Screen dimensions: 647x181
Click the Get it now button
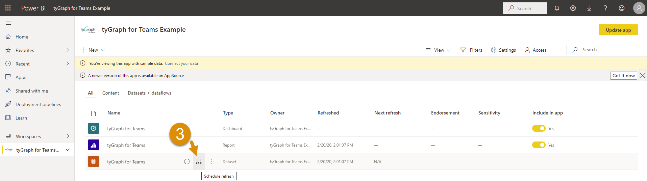[x=623, y=76]
